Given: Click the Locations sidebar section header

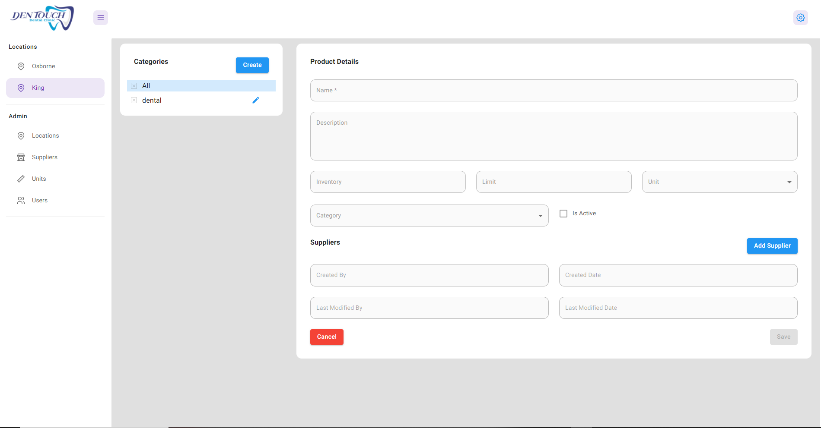Looking at the screenshot, I should (23, 47).
